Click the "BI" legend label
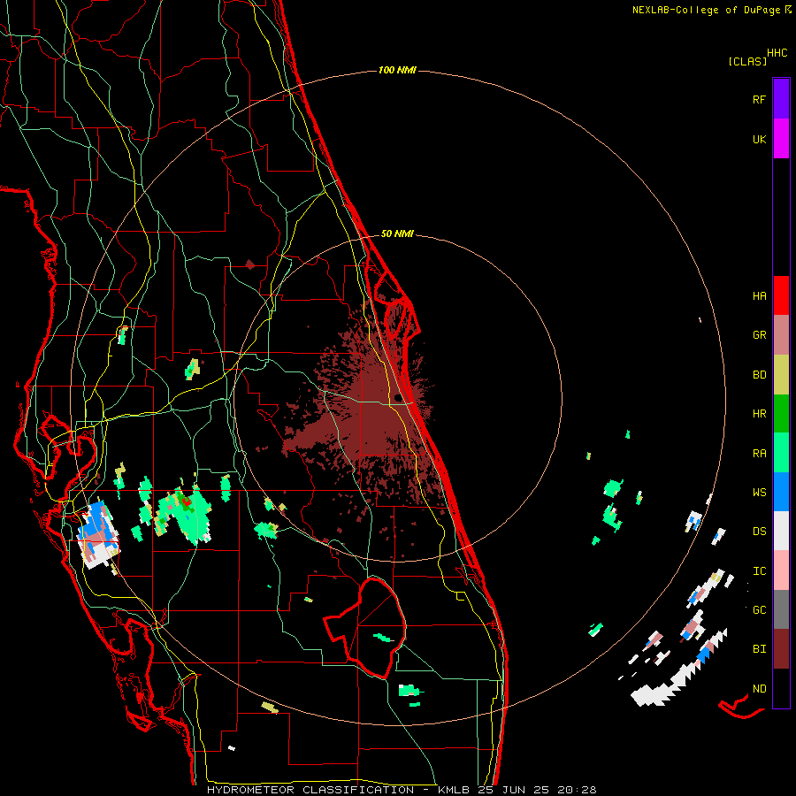 (760, 649)
